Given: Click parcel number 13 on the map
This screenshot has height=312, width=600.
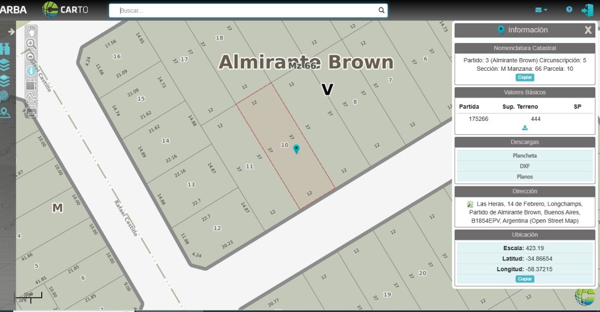Looking at the screenshot, I should 191,185.
